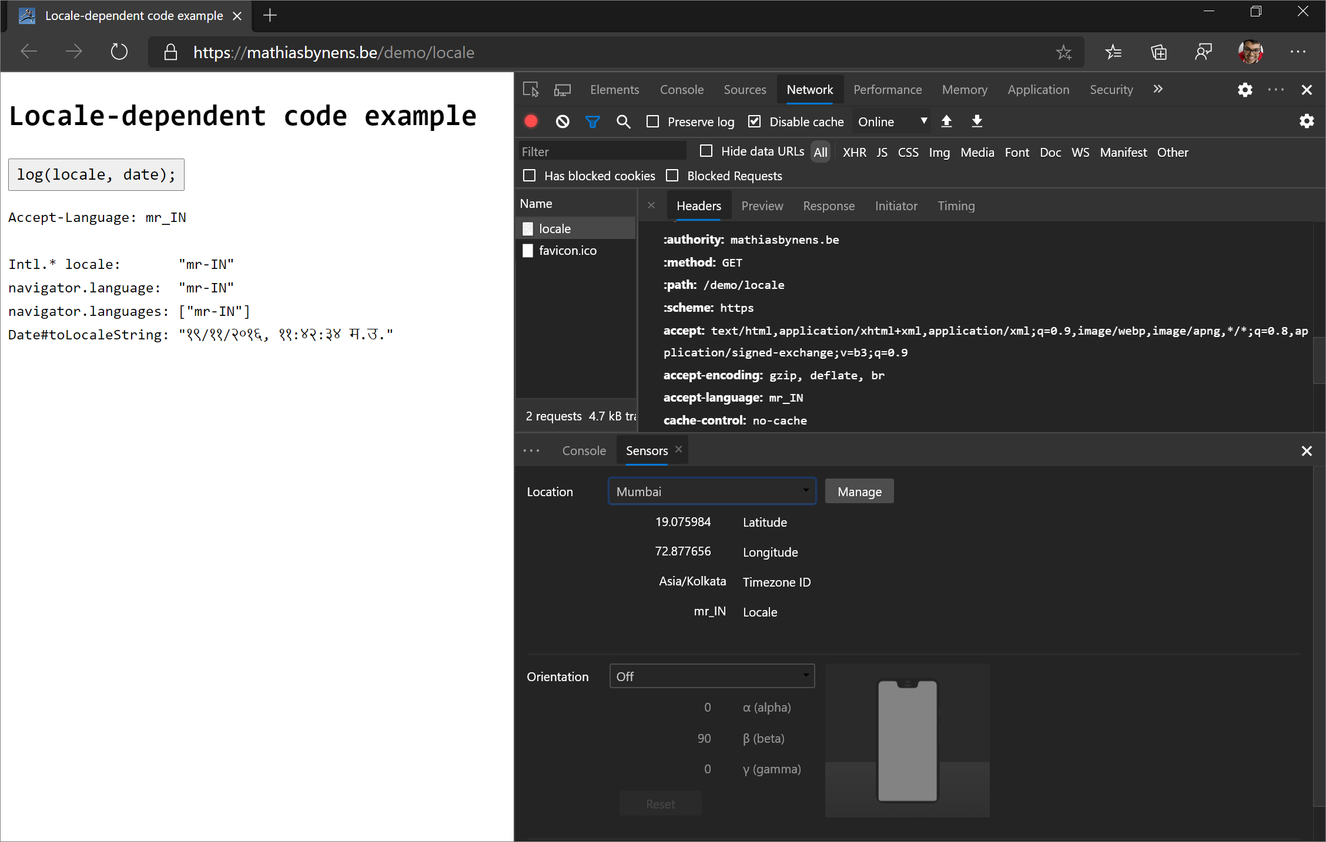Select the favicon.ico network request
The height and width of the screenshot is (842, 1326).
[x=567, y=250]
